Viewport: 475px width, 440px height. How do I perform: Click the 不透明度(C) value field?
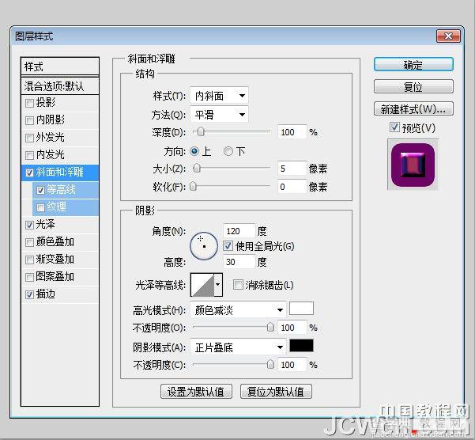tap(292, 365)
